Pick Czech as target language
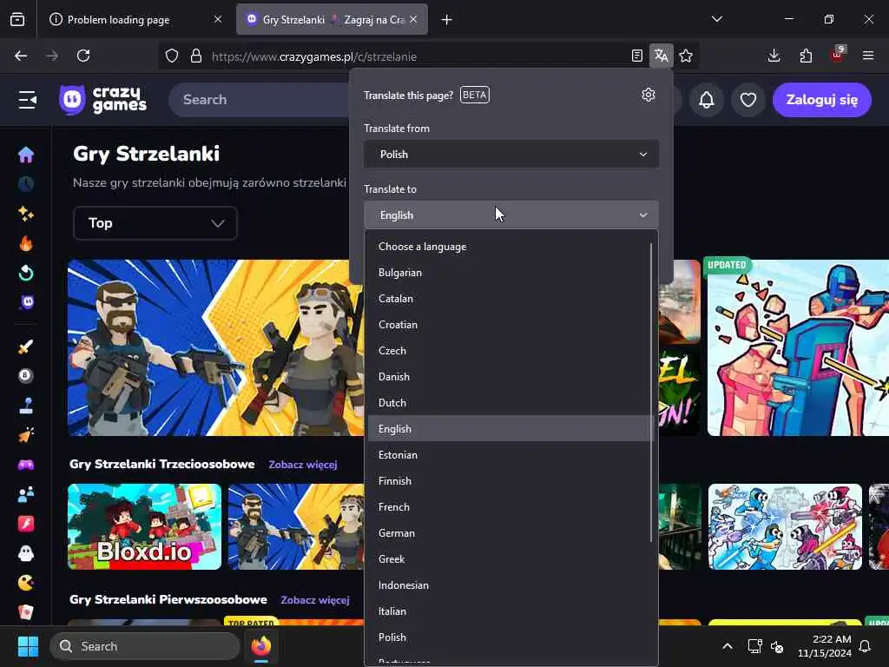889x667 pixels. 509,351
